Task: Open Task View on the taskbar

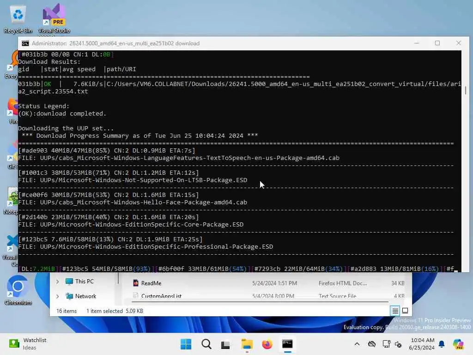Action: (x=225, y=344)
